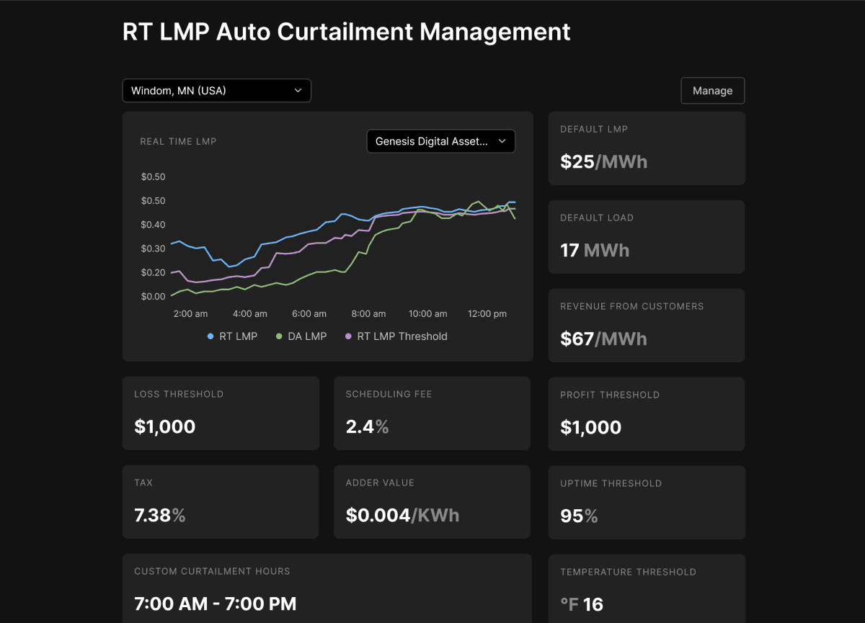Select the Default LMP $25/MWh card
The height and width of the screenshot is (623, 865).
coord(647,148)
